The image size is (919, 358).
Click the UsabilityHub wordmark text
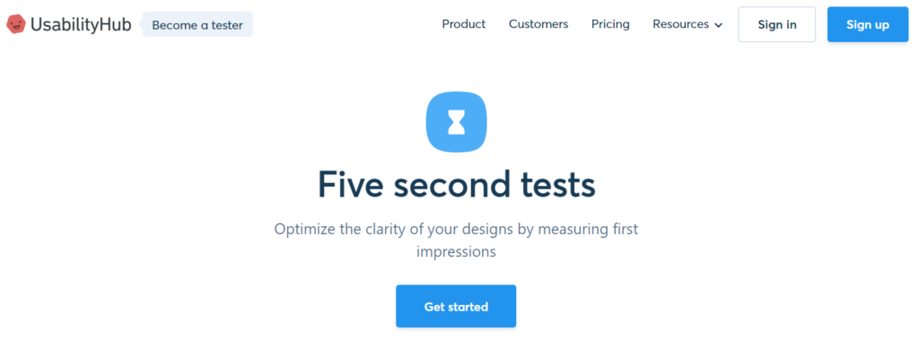tap(81, 24)
